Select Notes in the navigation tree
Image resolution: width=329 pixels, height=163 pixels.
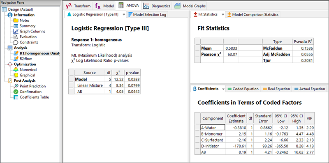(x=25, y=20)
